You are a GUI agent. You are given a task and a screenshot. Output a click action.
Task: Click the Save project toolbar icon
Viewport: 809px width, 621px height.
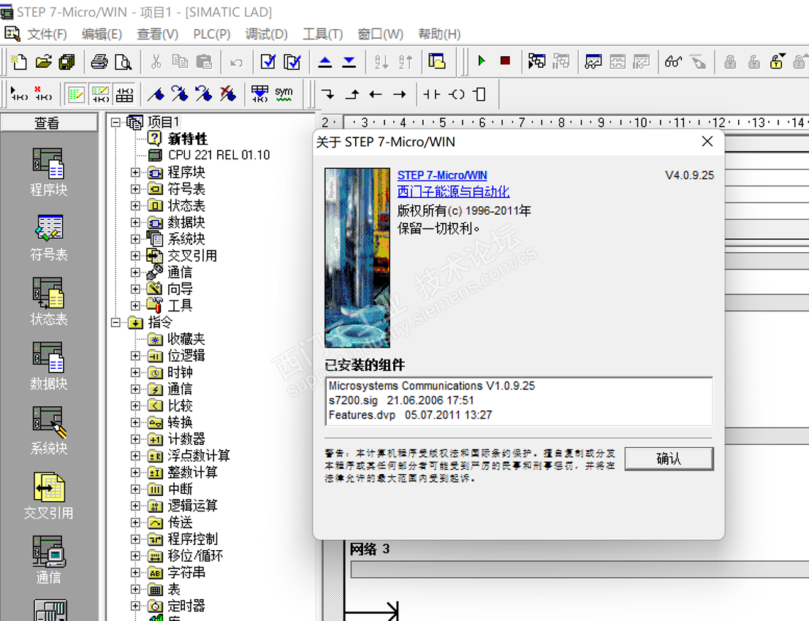[x=67, y=62]
